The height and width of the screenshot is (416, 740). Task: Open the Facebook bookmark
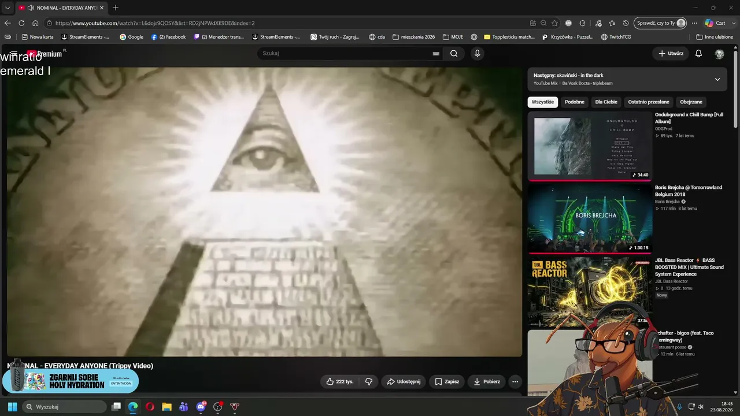pos(168,37)
